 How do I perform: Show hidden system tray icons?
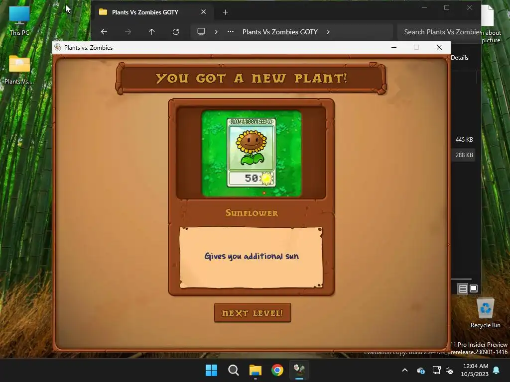pyautogui.click(x=405, y=370)
